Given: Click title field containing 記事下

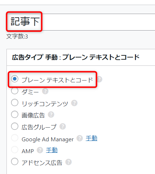Looking at the screenshot, I should (81, 22).
